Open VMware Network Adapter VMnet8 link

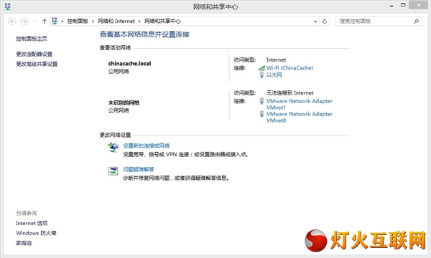[x=300, y=117]
